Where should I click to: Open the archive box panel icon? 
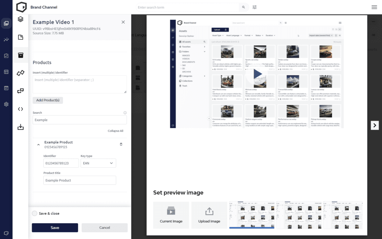coord(21,55)
